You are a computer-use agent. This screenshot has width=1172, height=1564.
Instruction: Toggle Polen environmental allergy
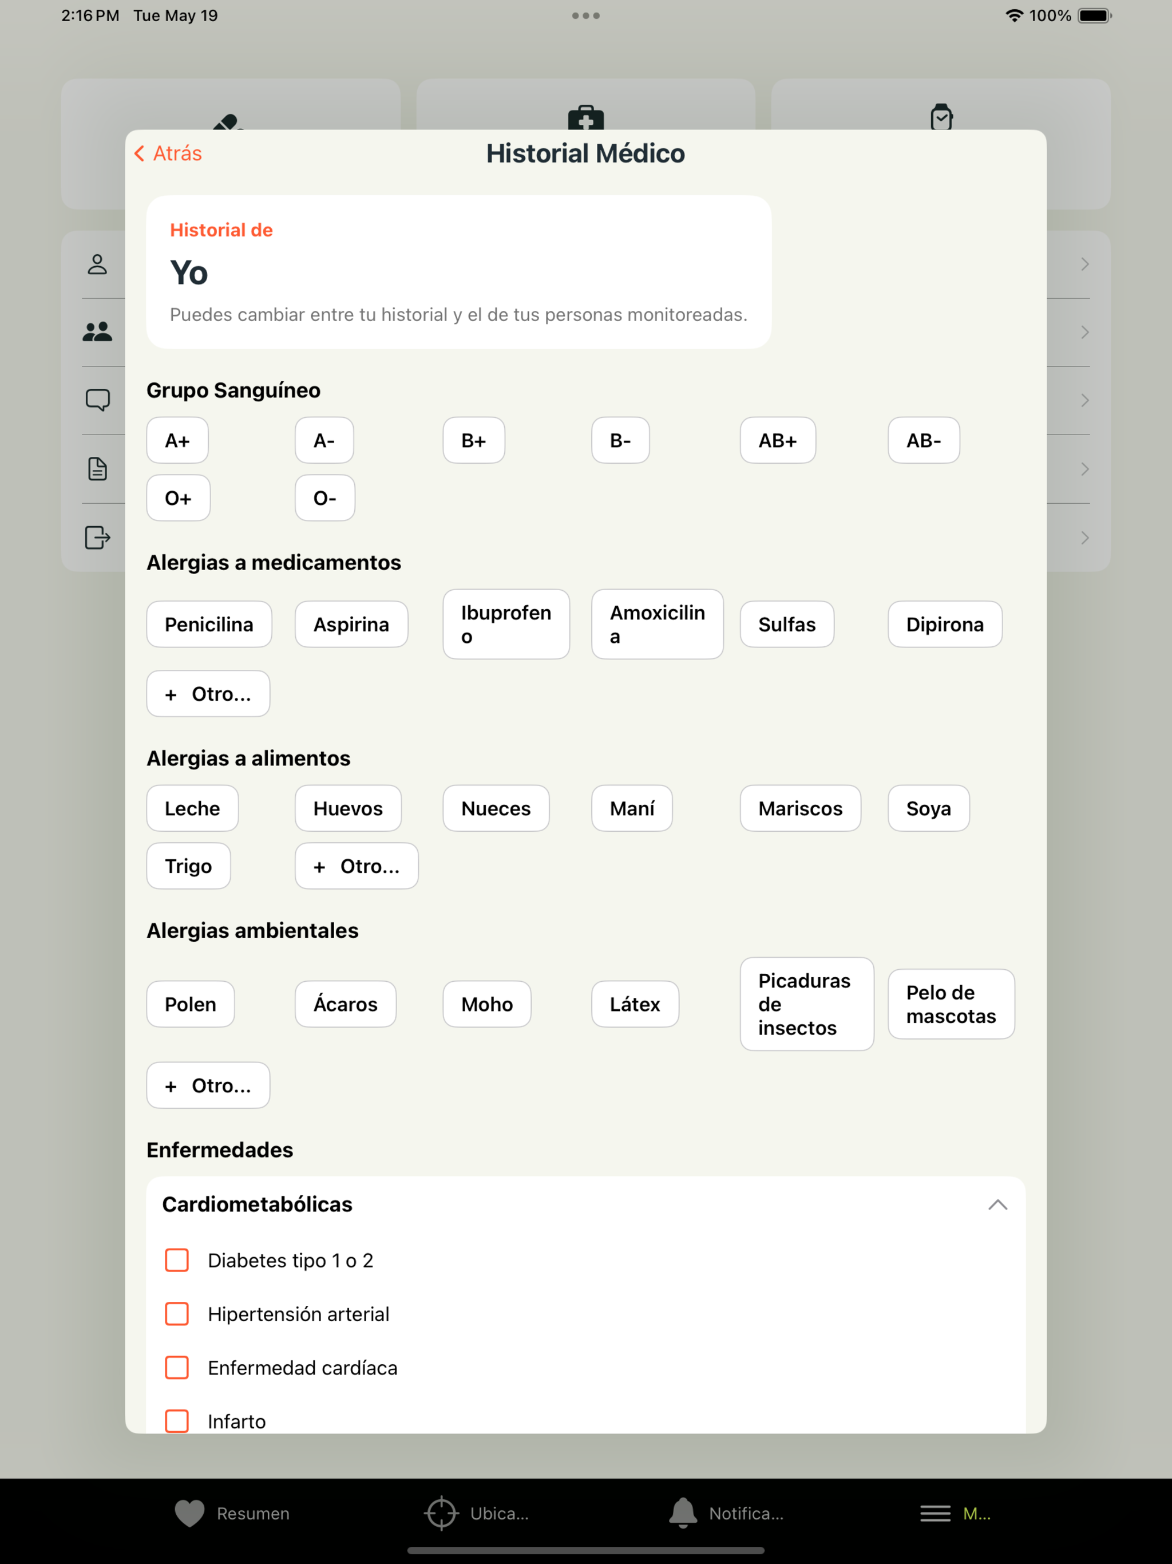(x=191, y=1004)
